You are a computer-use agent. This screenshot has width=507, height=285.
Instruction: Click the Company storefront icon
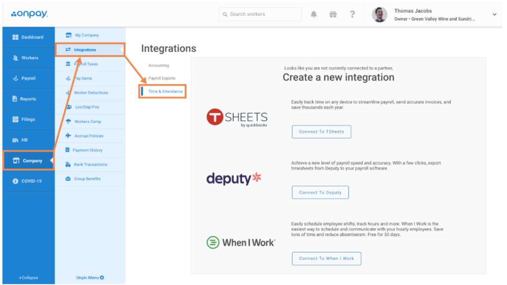pyautogui.click(x=16, y=161)
